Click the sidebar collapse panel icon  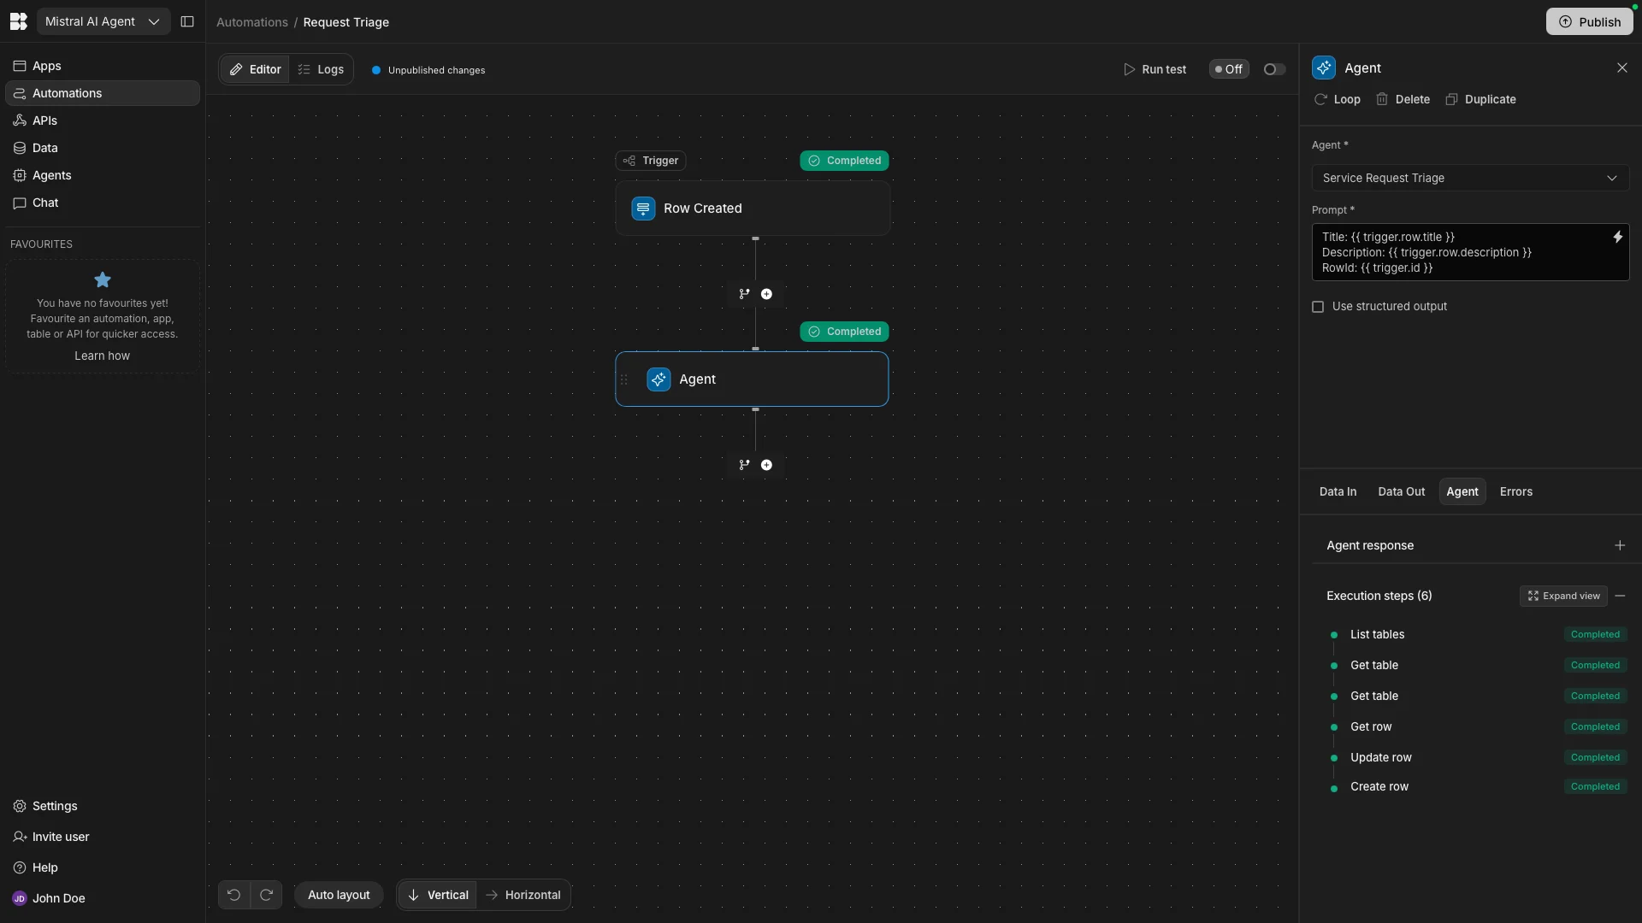pyautogui.click(x=187, y=21)
